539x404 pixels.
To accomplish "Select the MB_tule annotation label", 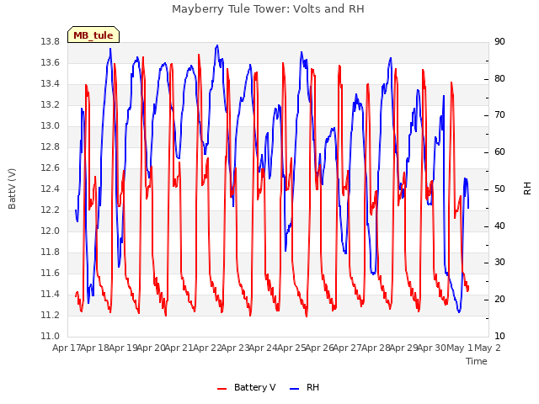I will [x=93, y=35].
